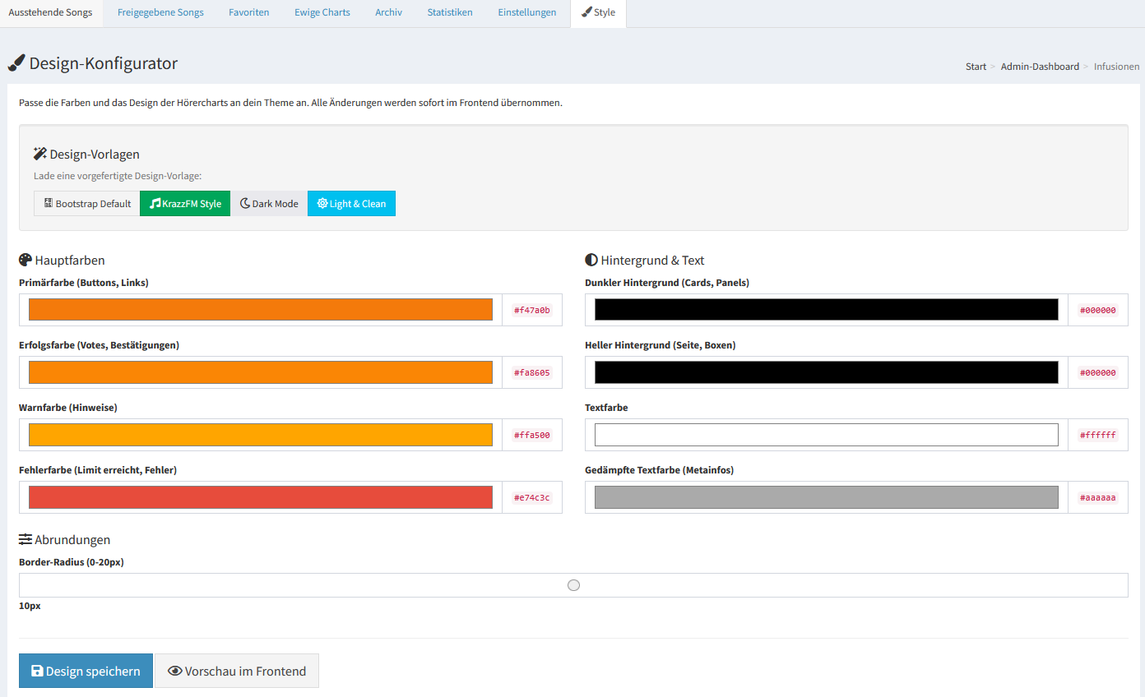Open the Statistiken tab
This screenshot has width=1145, height=697.
click(449, 12)
